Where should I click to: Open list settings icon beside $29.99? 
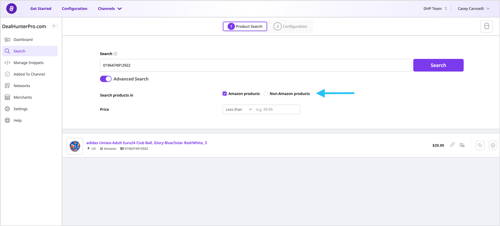pyautogui.click(x=462, y=145)
